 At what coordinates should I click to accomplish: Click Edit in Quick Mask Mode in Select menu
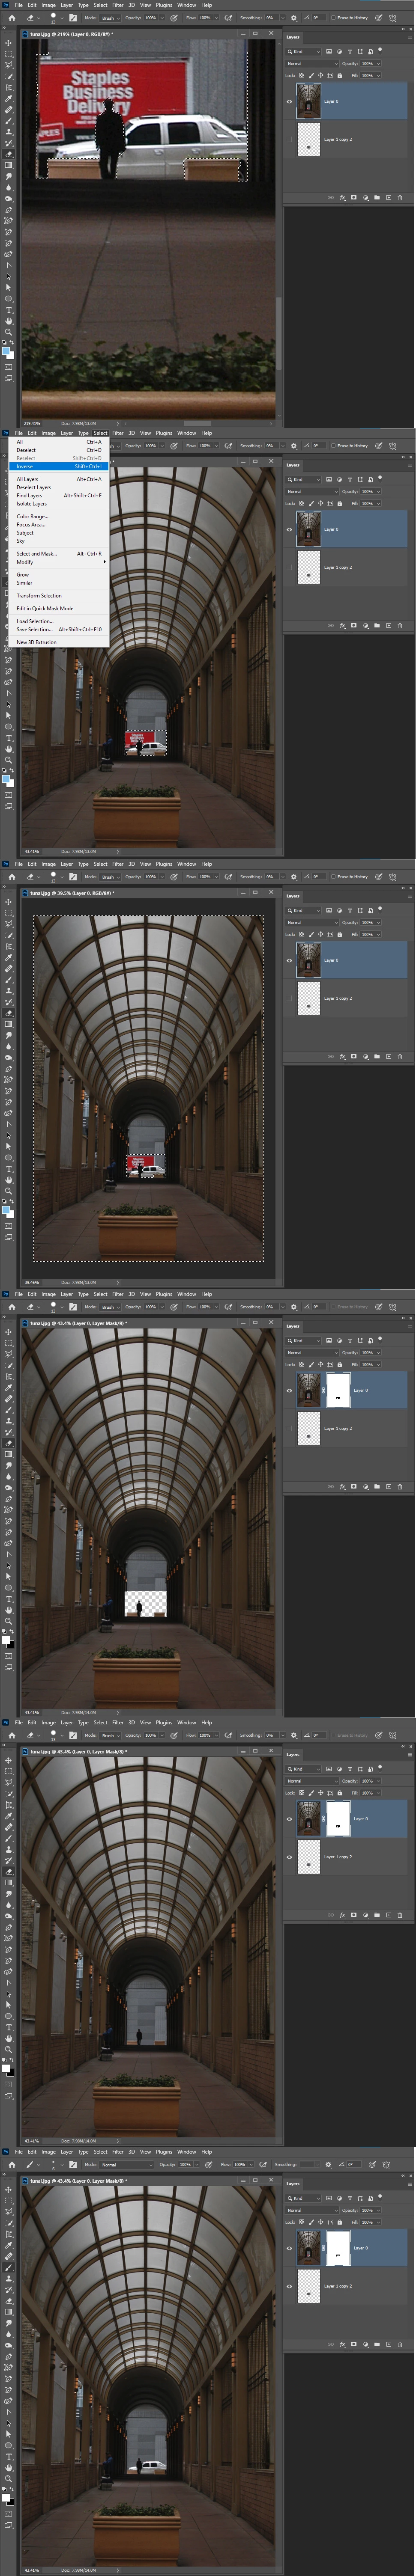click(60, 609)
